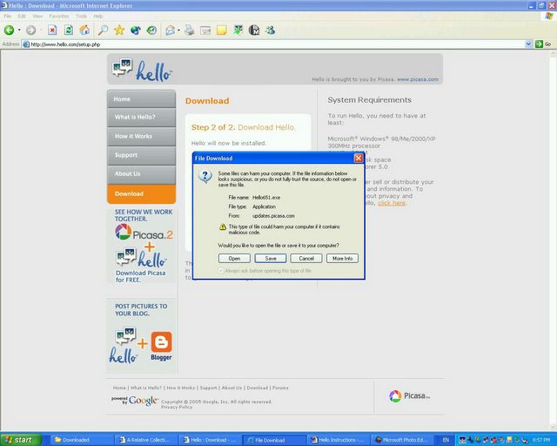The width and height of the screenshot is (557, 446).
Task: Open the Home sidebar tab
Action: tap(141, 99)
